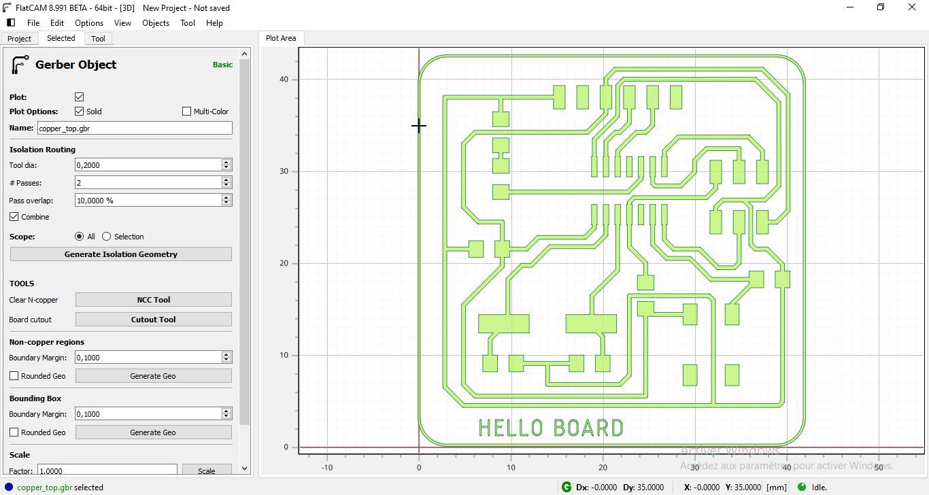The image size is (929, 495).
Task: Launch the Cutout Tool
Action: tap(154, 320)
